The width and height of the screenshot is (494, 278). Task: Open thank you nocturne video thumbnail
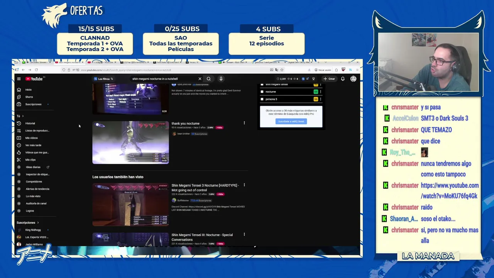(130, 142)
